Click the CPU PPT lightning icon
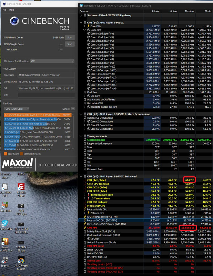 point(85,228)
